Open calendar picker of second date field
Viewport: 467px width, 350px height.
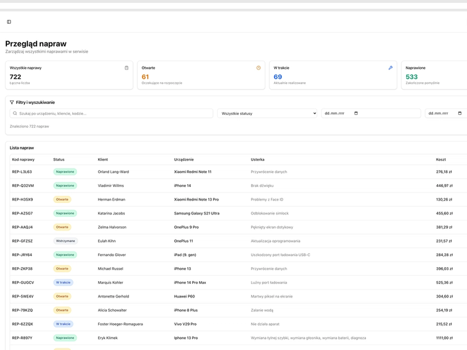point(460,113)
